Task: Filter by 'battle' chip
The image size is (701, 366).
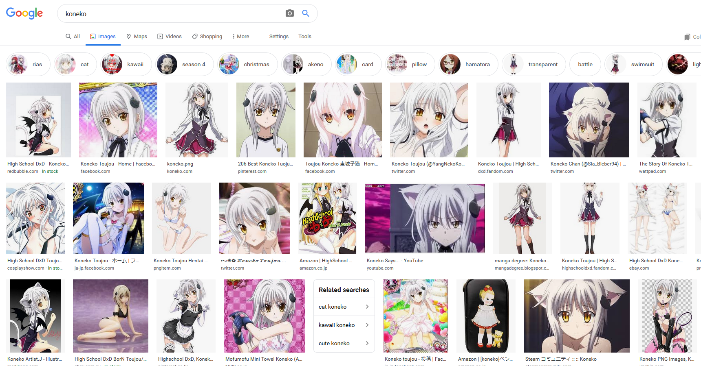Action: [585, 64]
